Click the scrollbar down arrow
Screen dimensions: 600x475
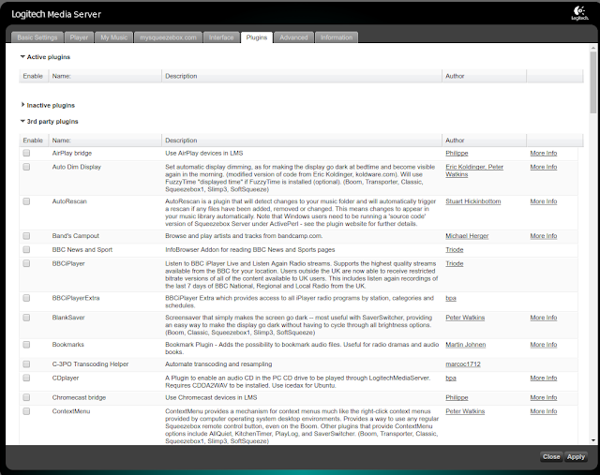coord(593,440)
